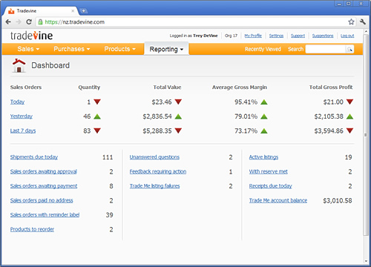Open My Profile link

(253, 36)
